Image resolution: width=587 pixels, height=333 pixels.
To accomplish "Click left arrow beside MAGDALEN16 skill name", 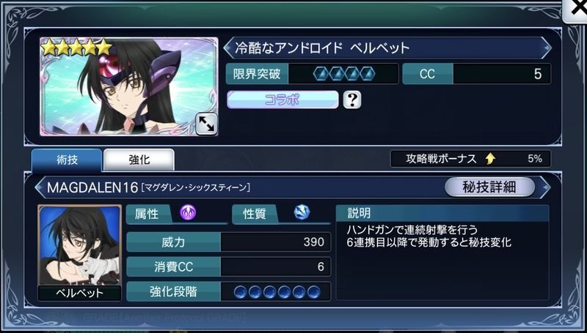I will coord(40,187).
